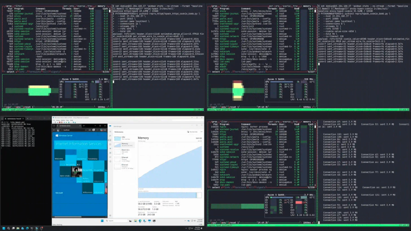Toggle reverse sorting in the httpd-session btop
The height and width of the screenshot is (231, 411).
tap(81, 6)
